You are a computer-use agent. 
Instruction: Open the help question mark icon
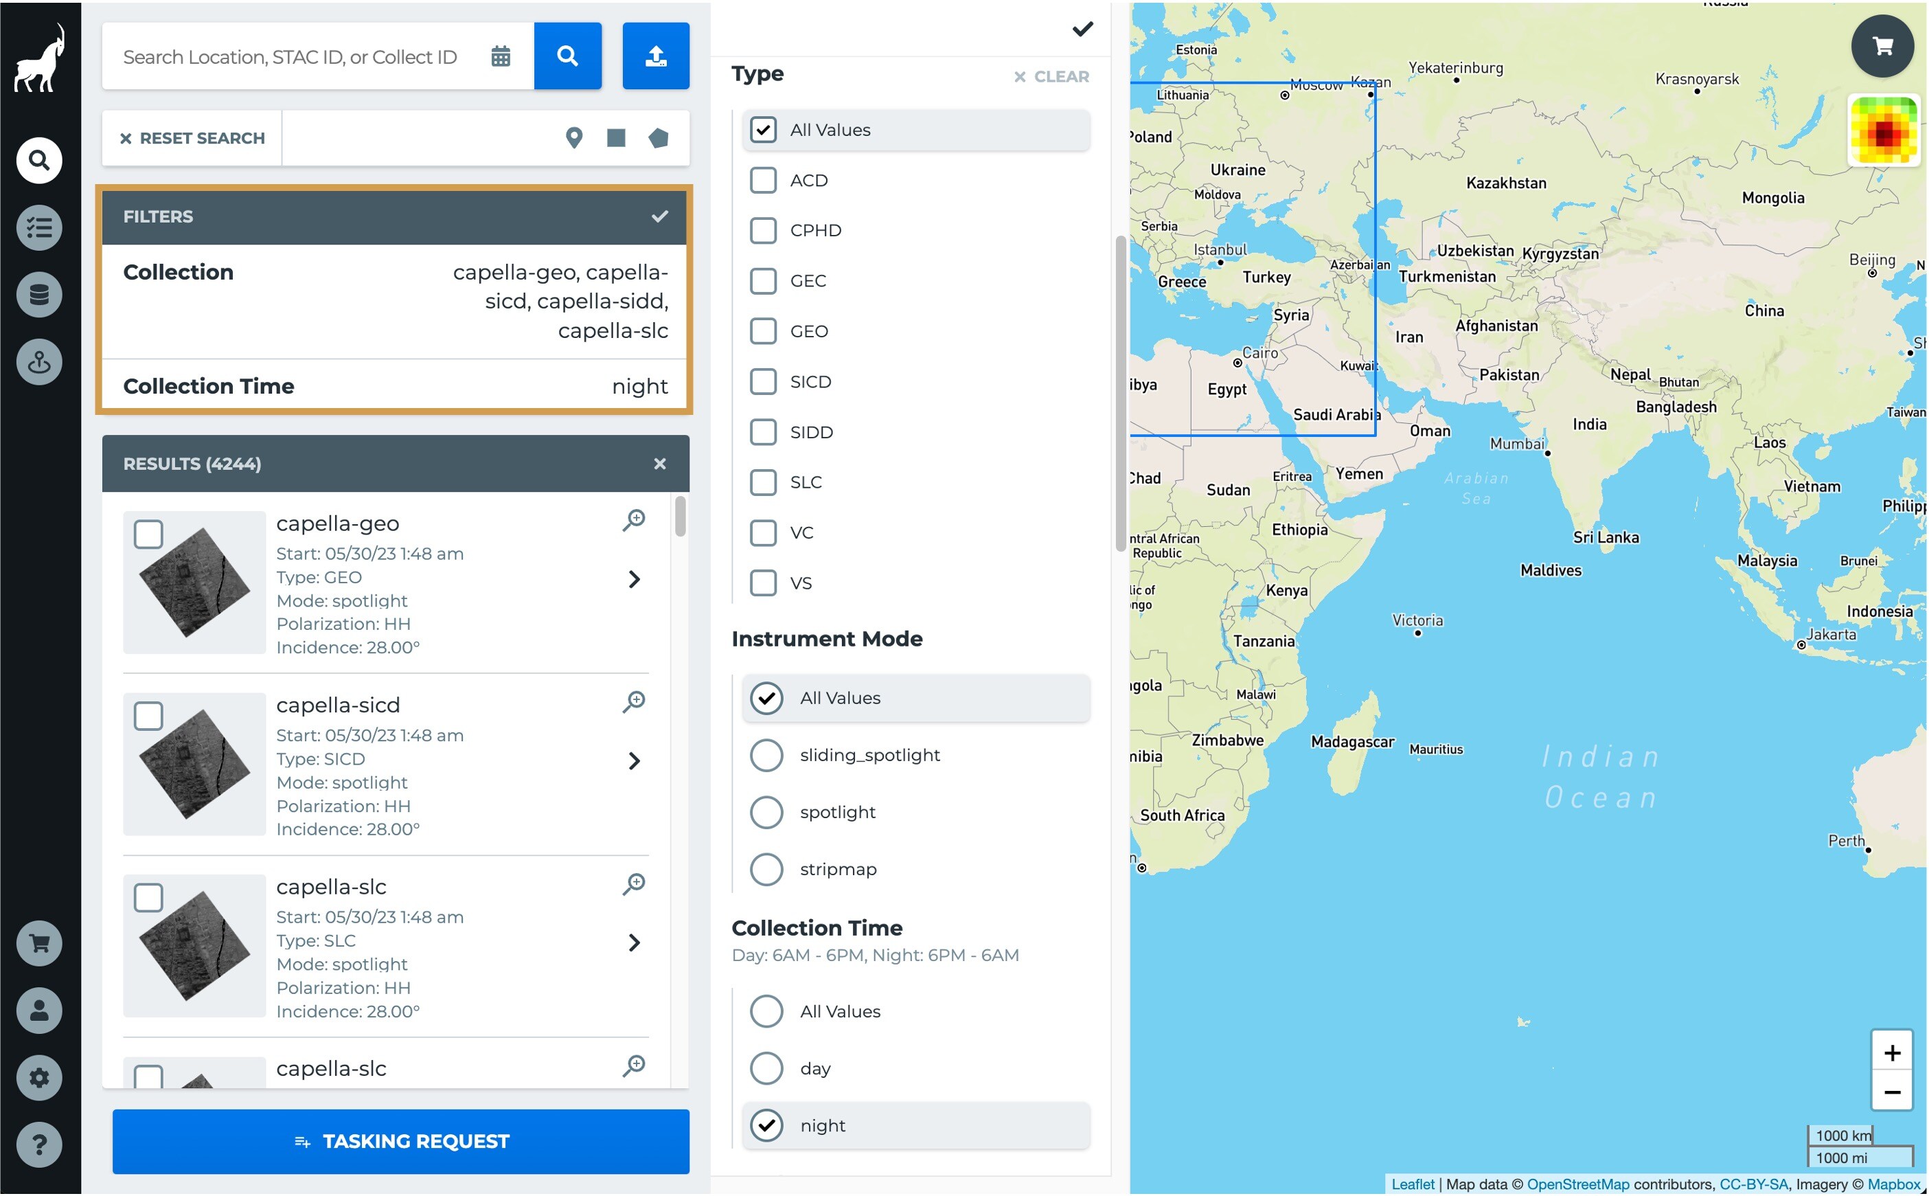point(38,1144)
